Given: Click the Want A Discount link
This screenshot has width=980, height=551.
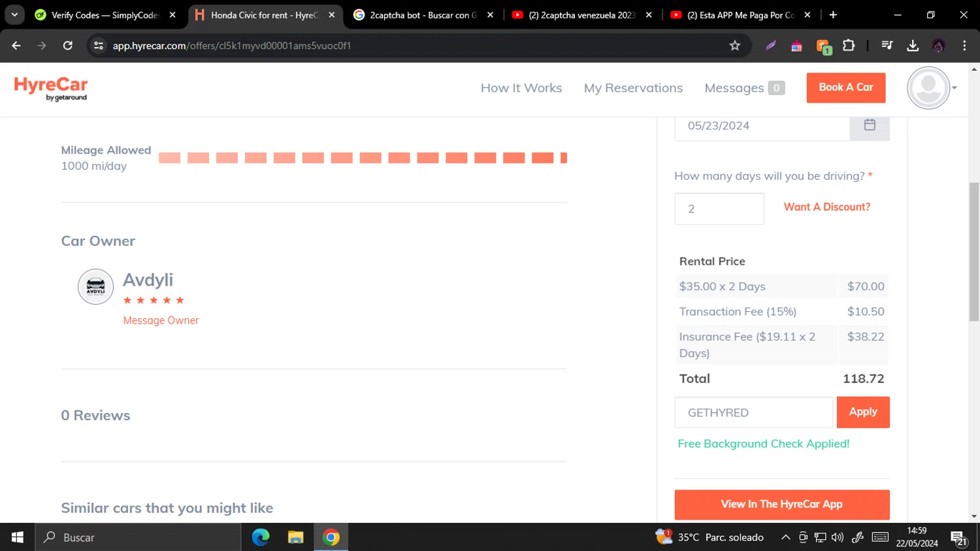Looking at the screenshot, I should point(826,207).
